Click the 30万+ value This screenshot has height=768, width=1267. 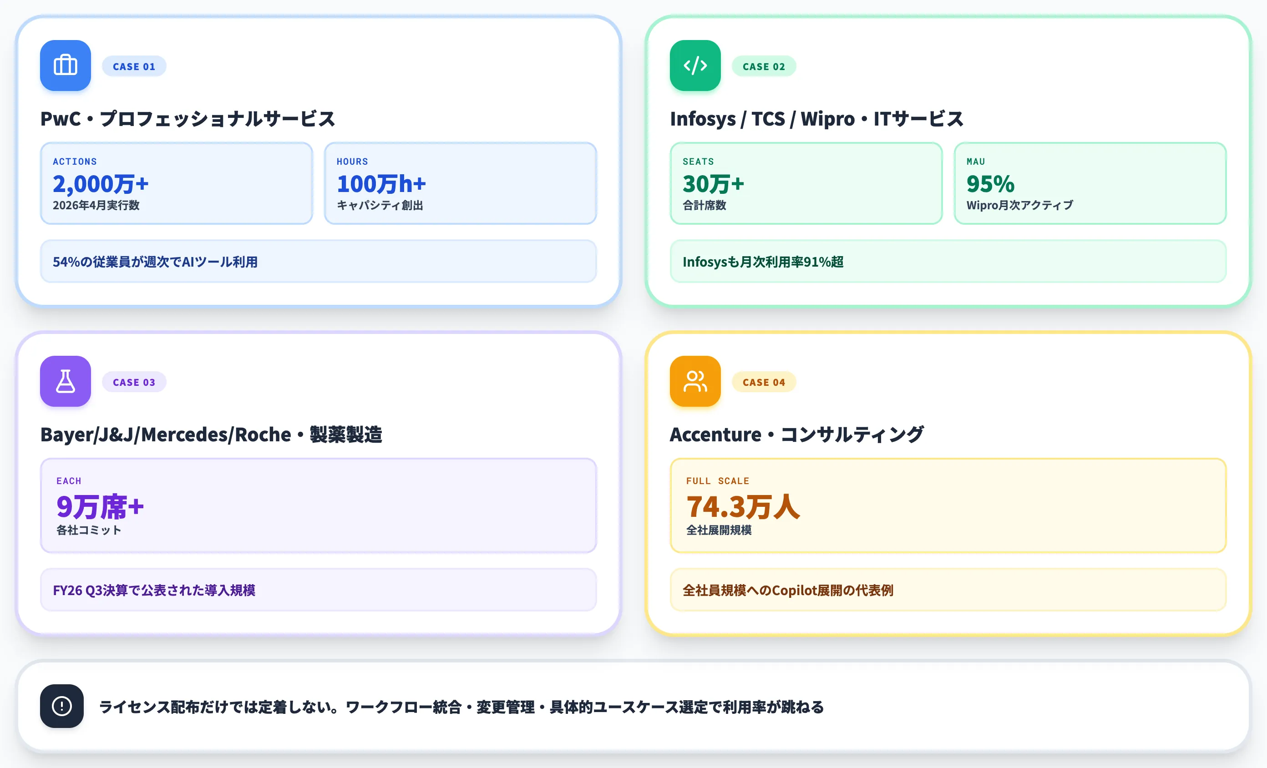point(713,183)
